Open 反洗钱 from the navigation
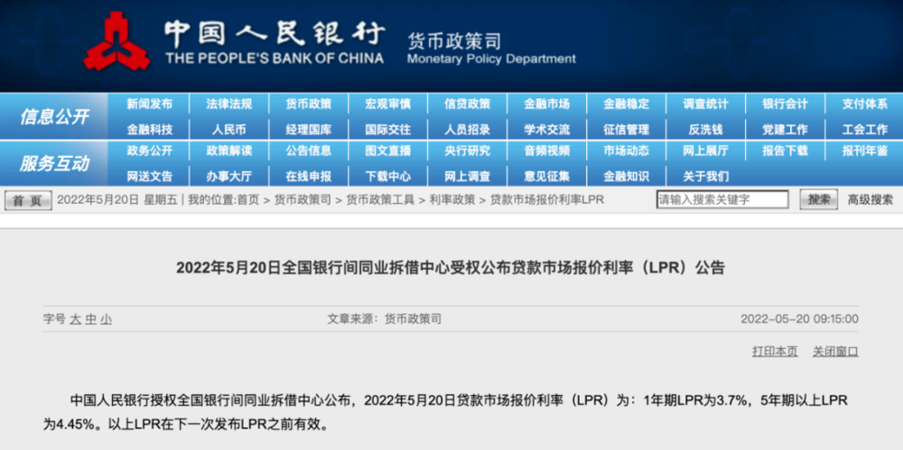 [706, 129]
